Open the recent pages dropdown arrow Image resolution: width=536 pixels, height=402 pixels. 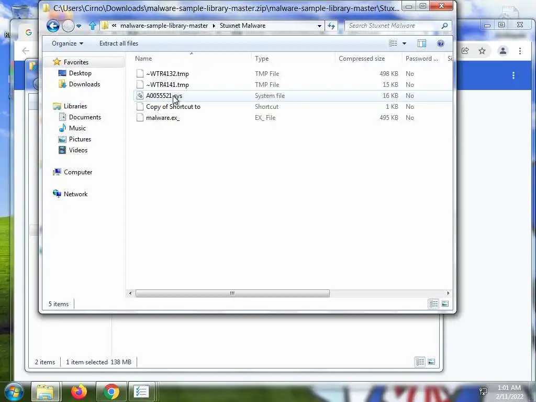[x=79, y=26]
